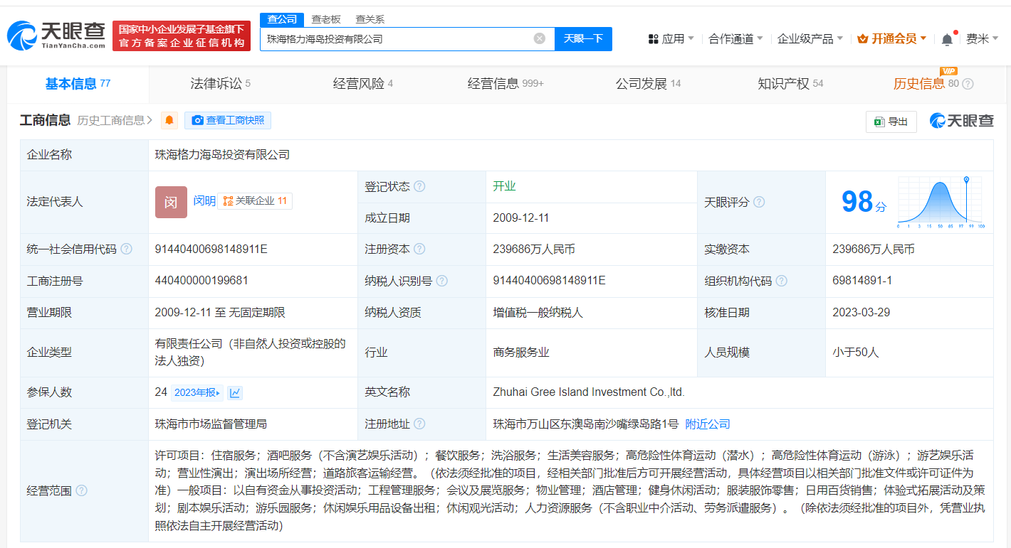Open trend chart icon beside 2023年报
This screenshot has width=1011, height=548.
pos(235,392)
